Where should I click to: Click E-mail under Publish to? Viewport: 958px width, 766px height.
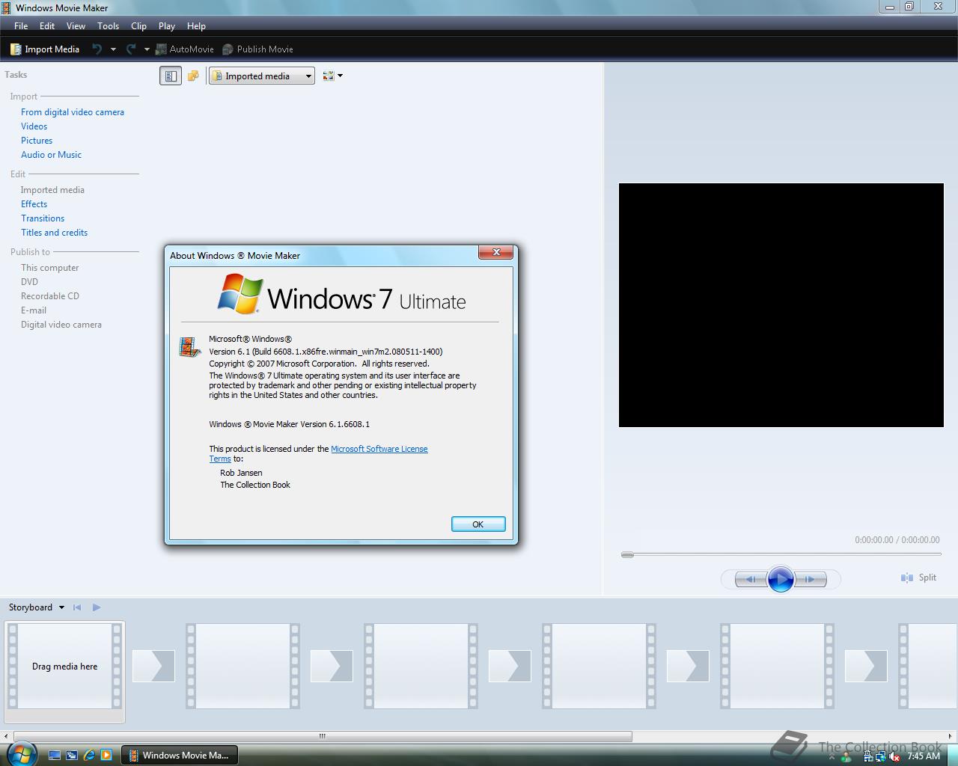coord(34,310)
